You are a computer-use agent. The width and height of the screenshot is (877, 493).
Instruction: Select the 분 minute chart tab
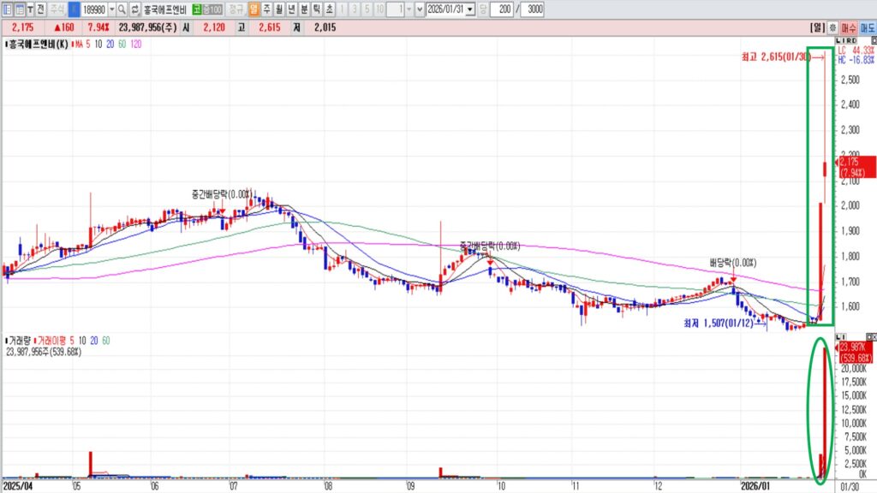[x=304, y=9]
